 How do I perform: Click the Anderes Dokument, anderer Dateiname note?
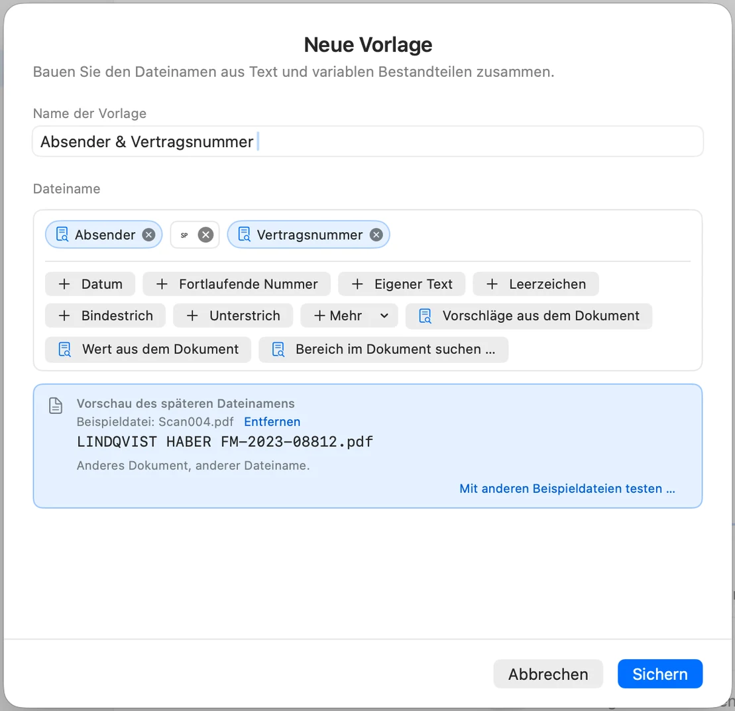point(193,465)
